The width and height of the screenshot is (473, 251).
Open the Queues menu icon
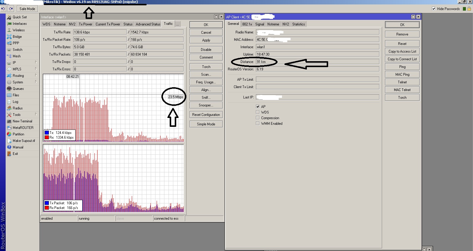coord(9,89)
